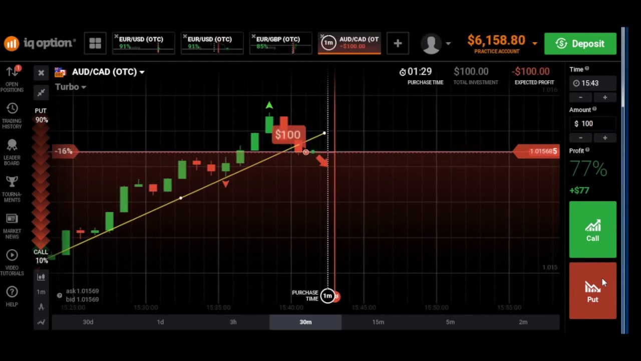Expand the Turbo option type dropdown
641x361 pixels.
(x=71, y=87)
